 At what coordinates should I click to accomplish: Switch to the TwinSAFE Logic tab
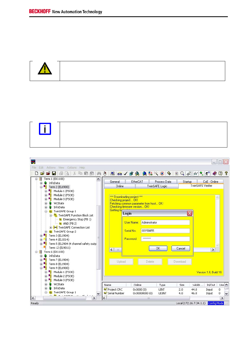coord(157,186)
